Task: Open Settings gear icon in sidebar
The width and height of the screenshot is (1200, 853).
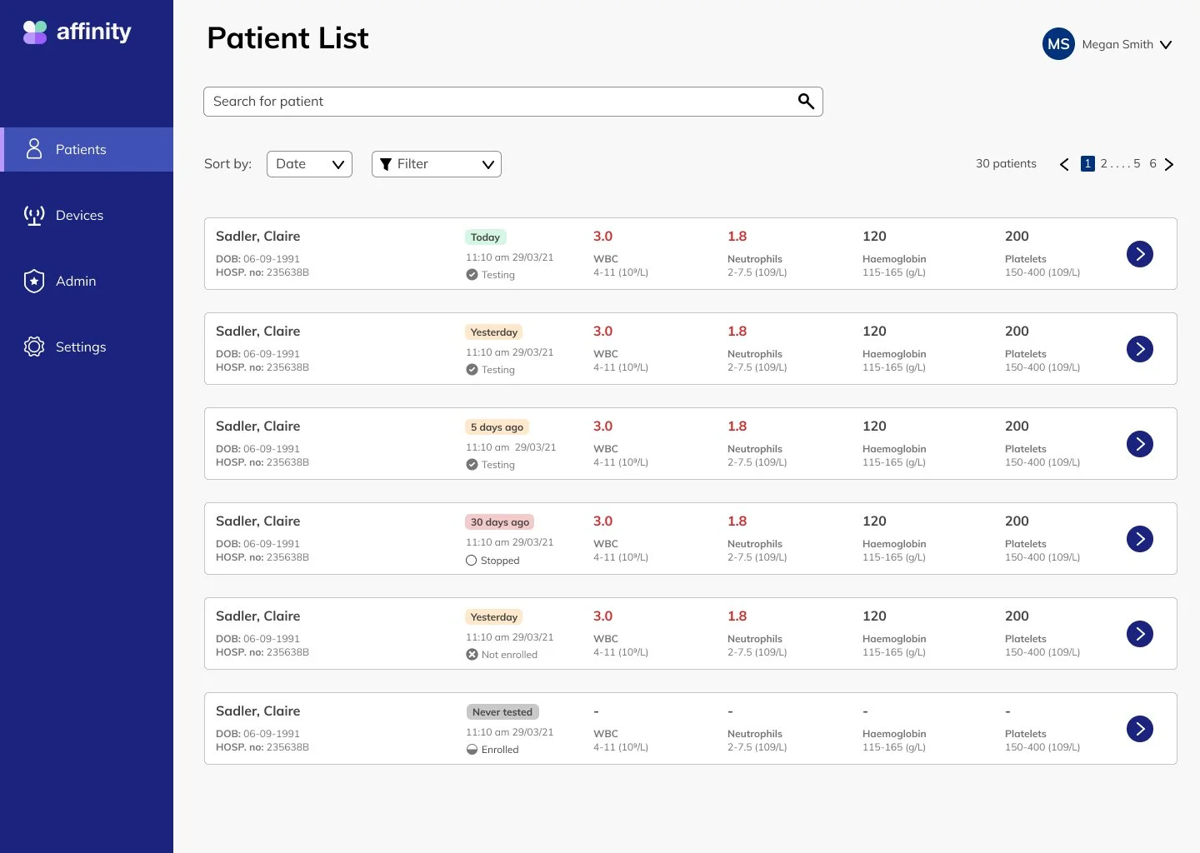Action: tap(34, 347)
